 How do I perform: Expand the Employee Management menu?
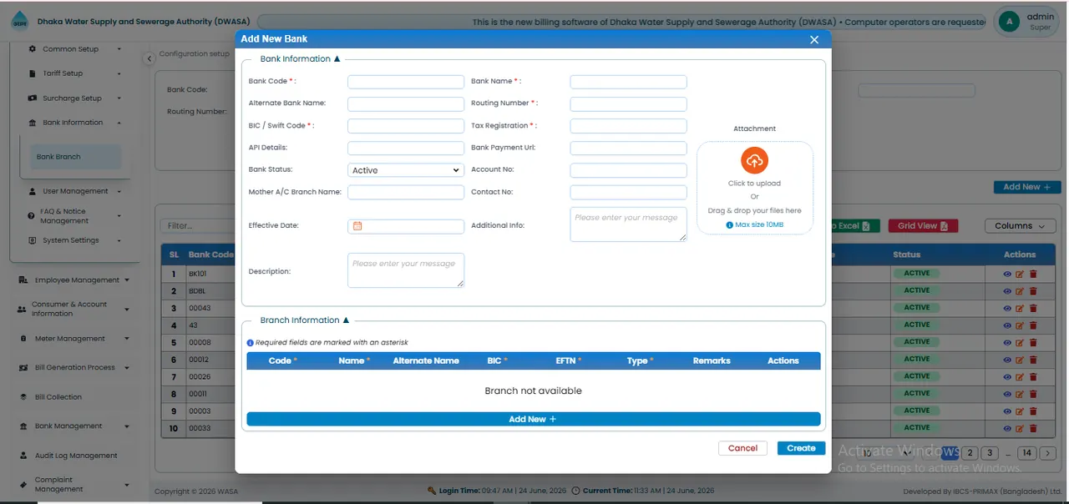pyautogui.click(x=73, y=280)
